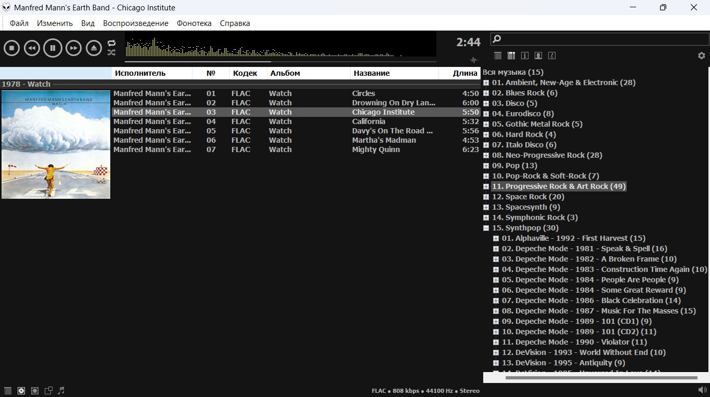Click the disc icon in bottom bar
This screenshot has height=397, width=710.
click(x=21, y=391)
